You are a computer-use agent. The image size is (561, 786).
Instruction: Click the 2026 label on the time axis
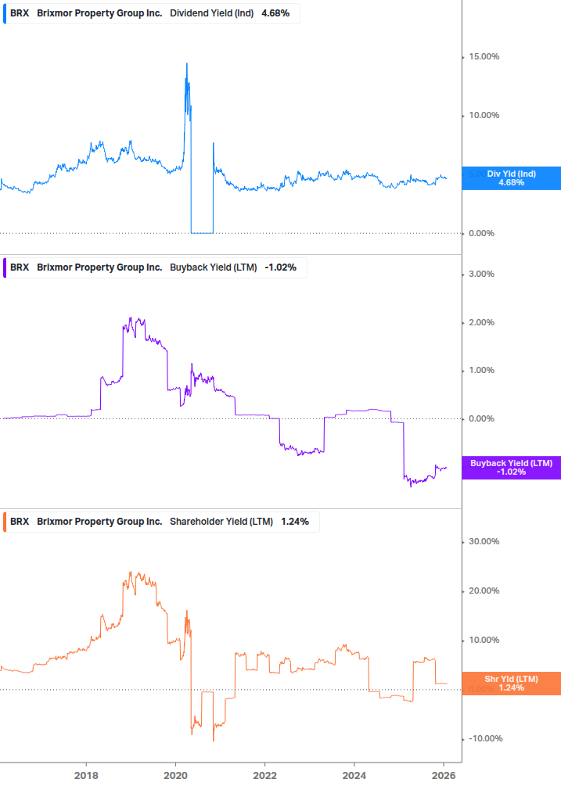click(444, 773)
